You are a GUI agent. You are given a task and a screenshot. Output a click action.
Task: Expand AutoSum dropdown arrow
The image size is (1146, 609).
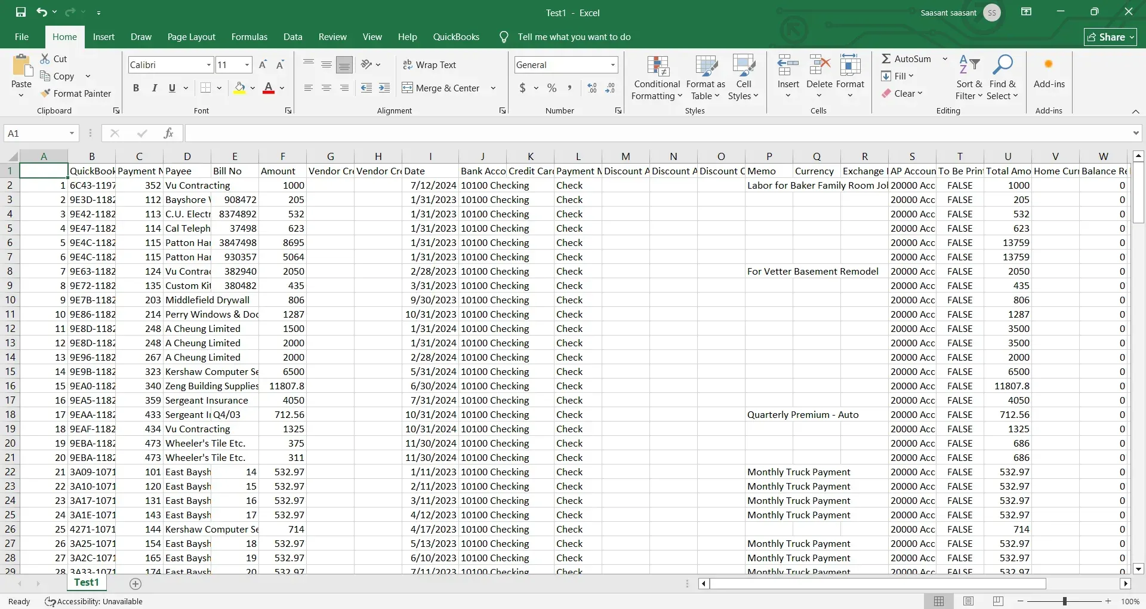[x=945, y=59]
